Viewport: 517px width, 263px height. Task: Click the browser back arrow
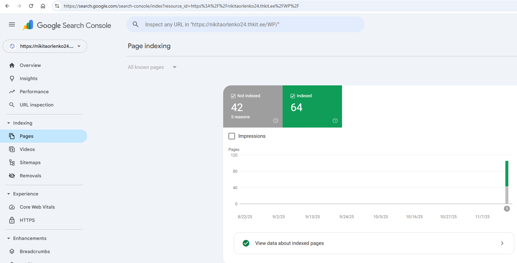(x=7, y=6)
